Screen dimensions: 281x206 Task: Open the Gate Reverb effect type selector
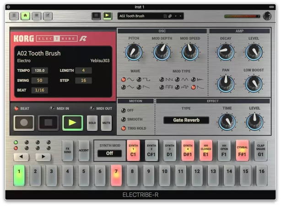pyautogui.click(x=186, y=120)
